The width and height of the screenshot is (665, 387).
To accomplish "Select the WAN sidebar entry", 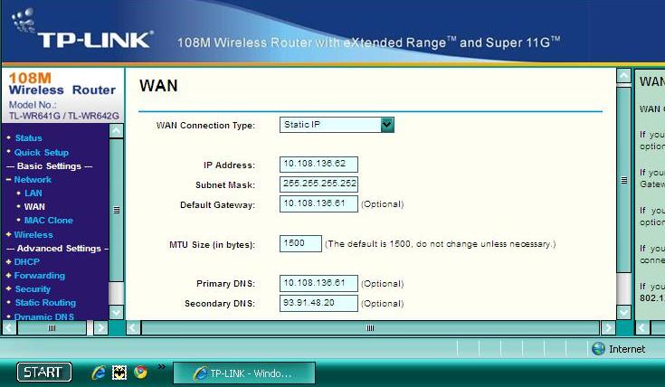I will point(34,207).
